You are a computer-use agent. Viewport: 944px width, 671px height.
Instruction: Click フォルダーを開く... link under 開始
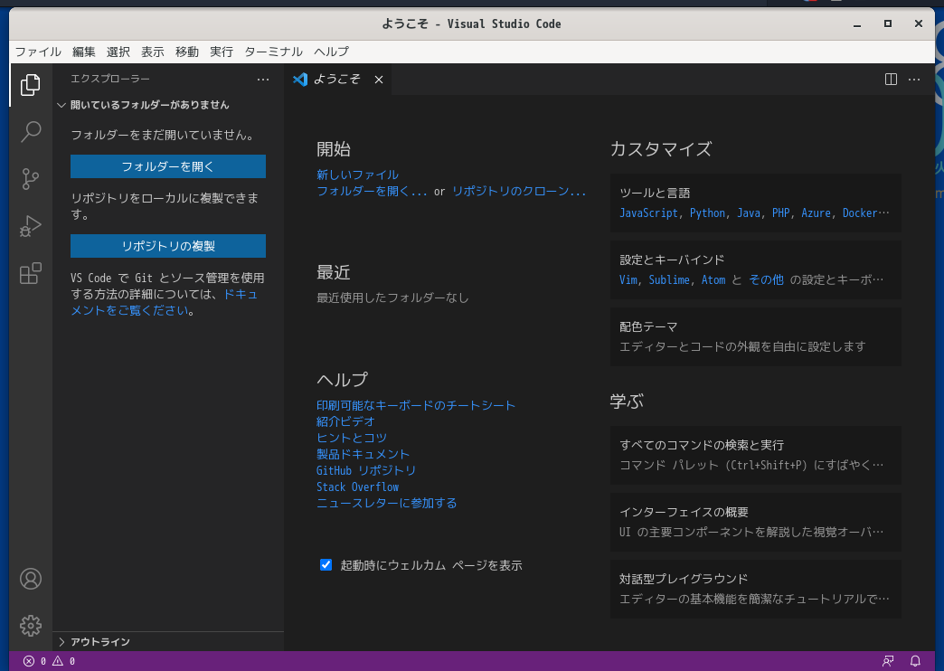tap(372, 192)
